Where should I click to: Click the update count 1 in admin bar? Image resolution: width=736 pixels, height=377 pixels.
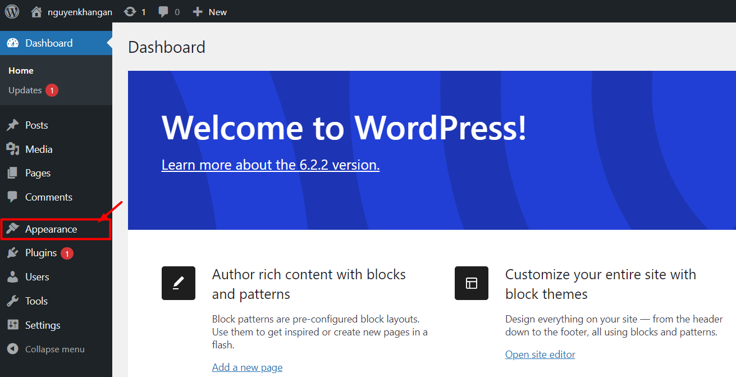[x=144, y=12]
